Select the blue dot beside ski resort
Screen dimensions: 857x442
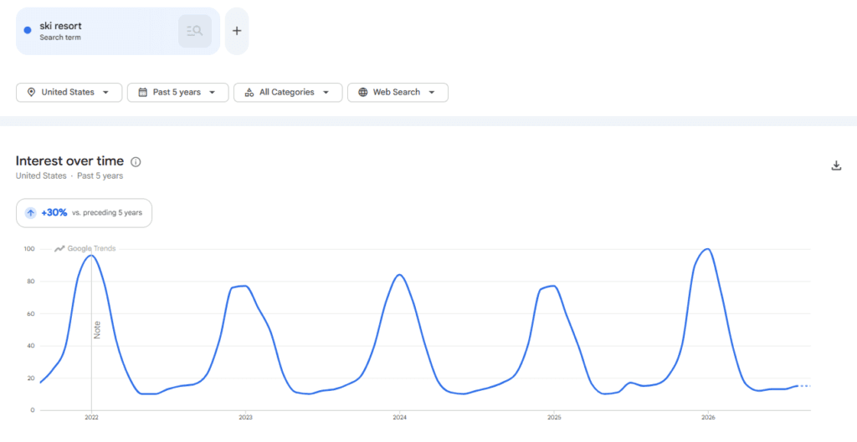coord(28,30)
